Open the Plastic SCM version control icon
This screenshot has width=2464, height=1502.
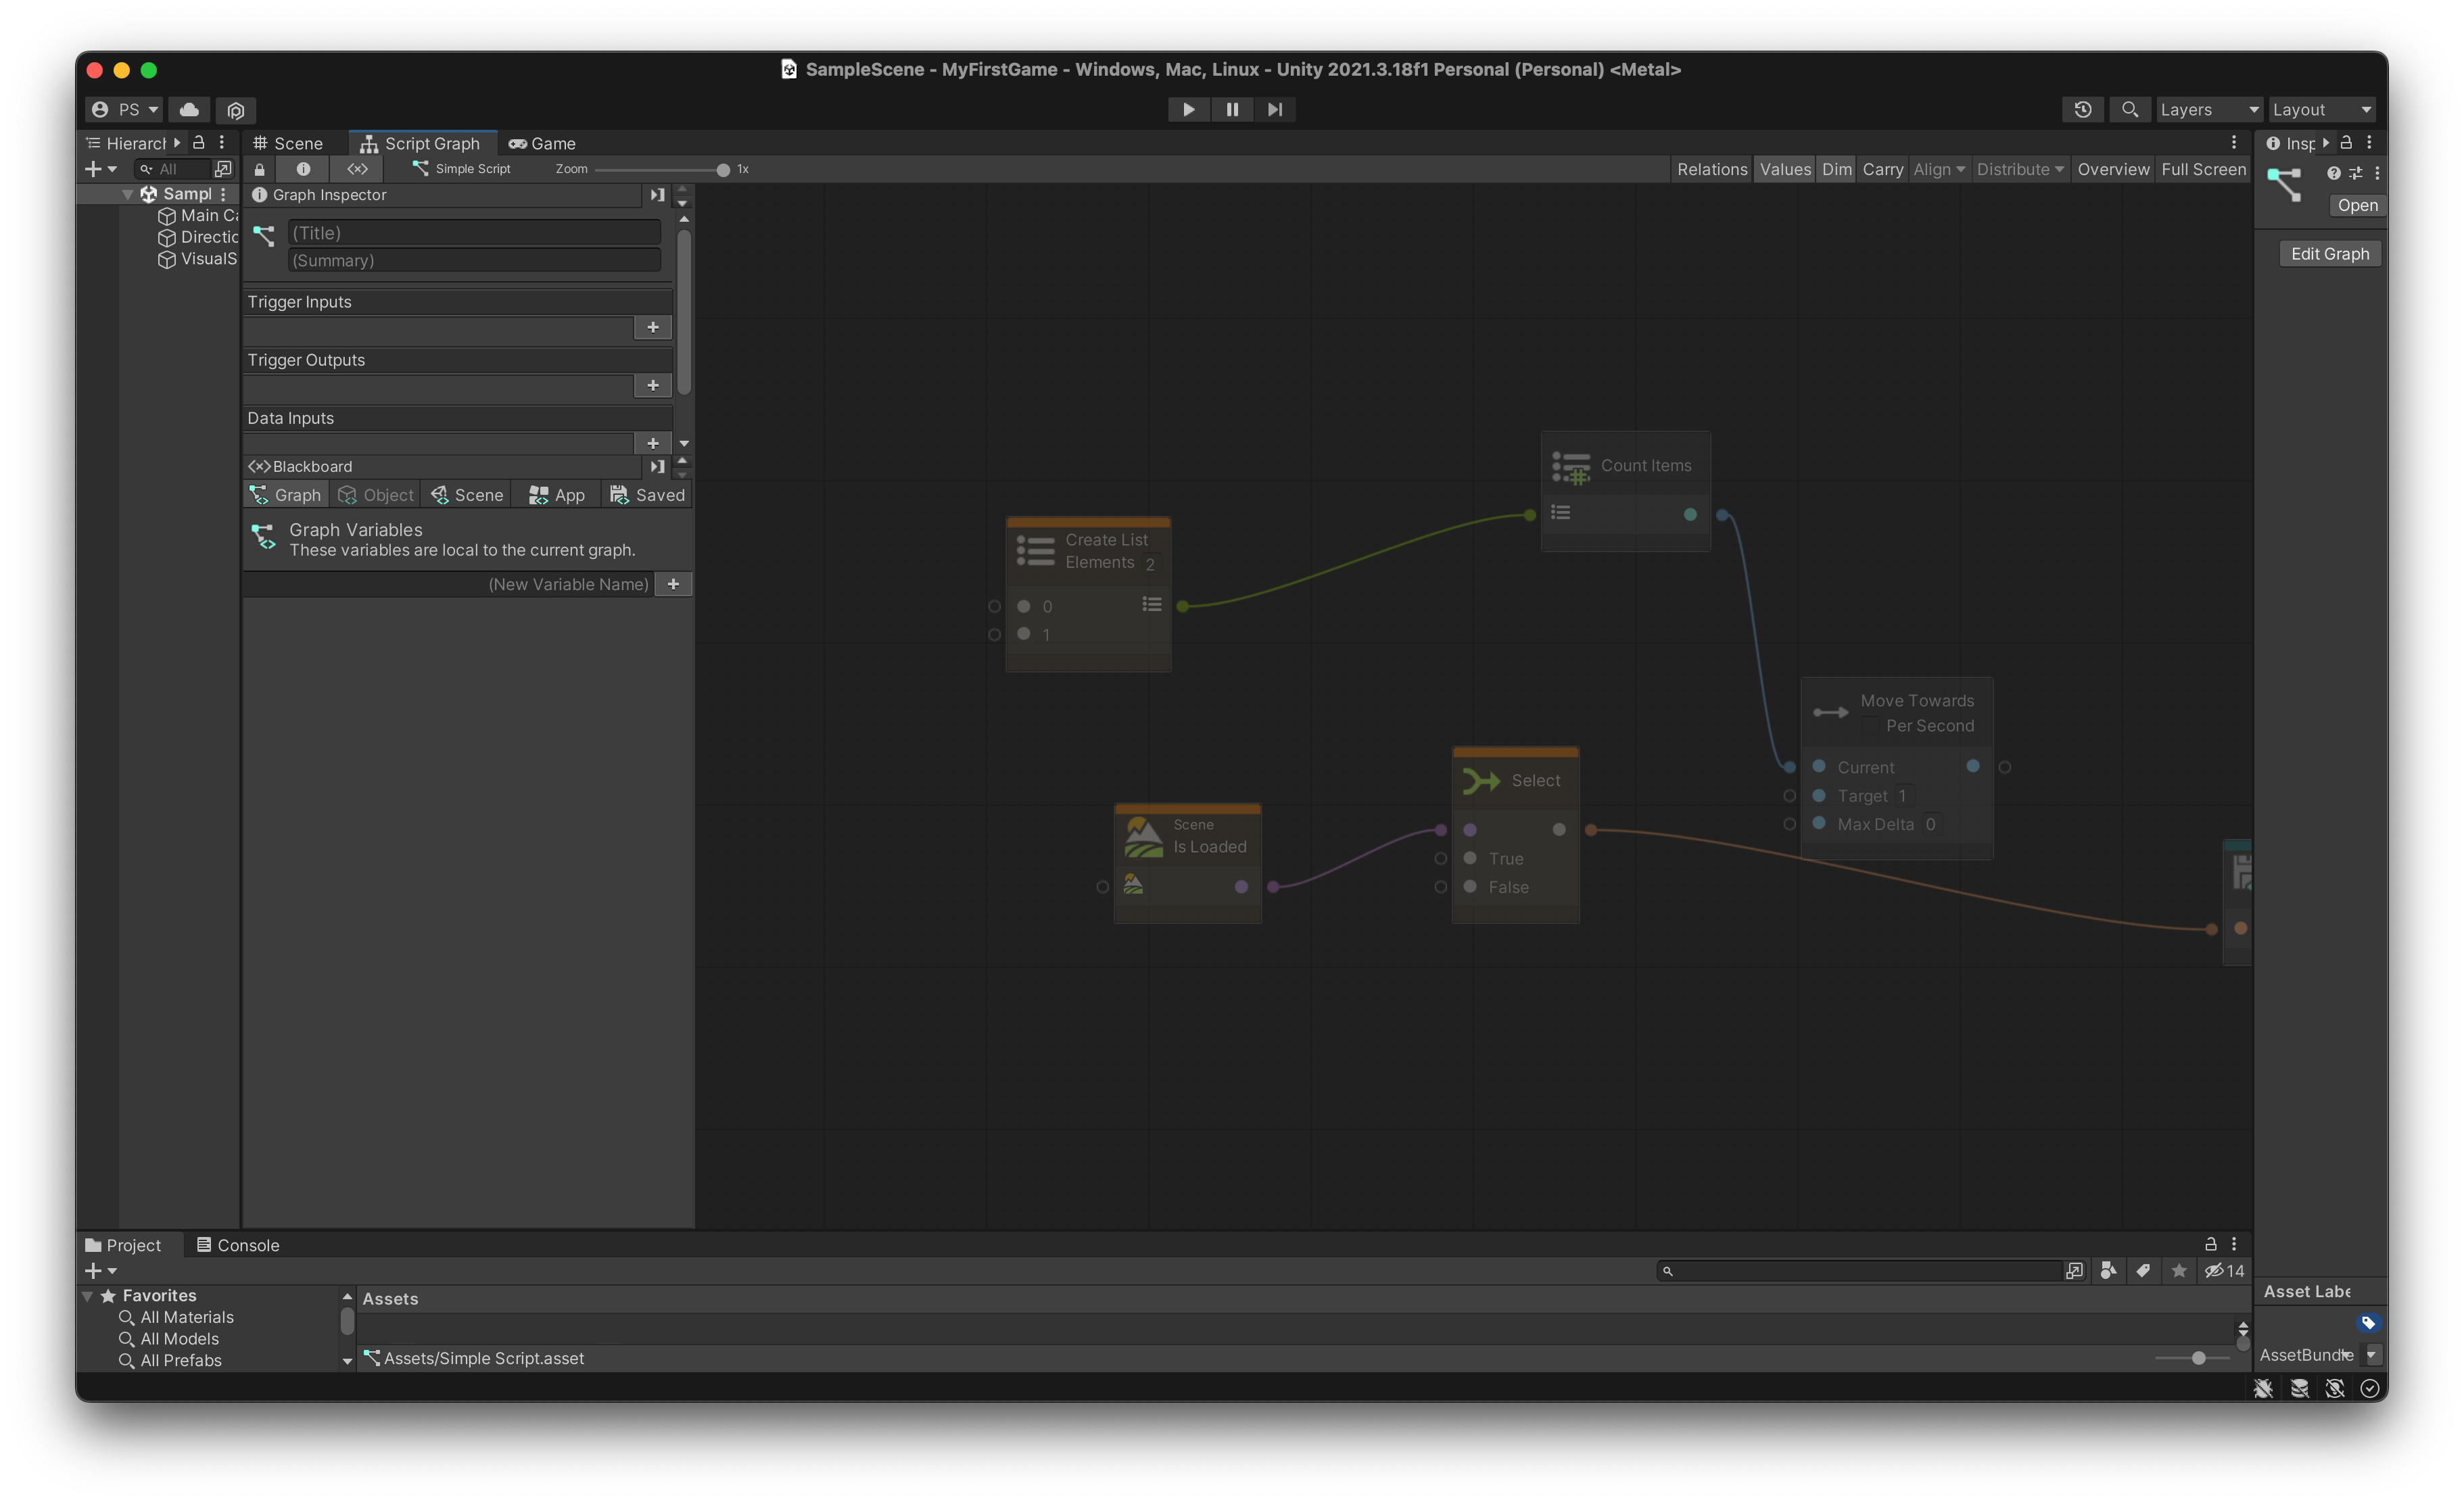click(235, 110)
